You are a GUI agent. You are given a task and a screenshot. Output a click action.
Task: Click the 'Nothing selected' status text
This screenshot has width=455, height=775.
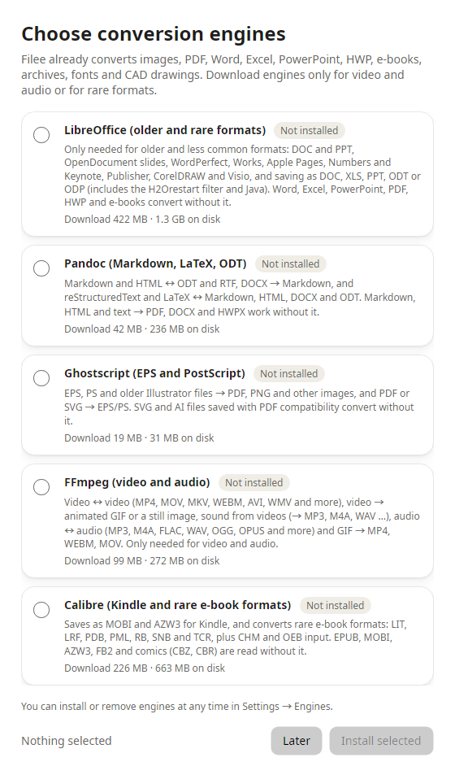pos(66,740)
